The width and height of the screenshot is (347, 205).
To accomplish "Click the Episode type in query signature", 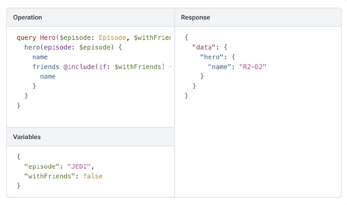I will 112,38.
